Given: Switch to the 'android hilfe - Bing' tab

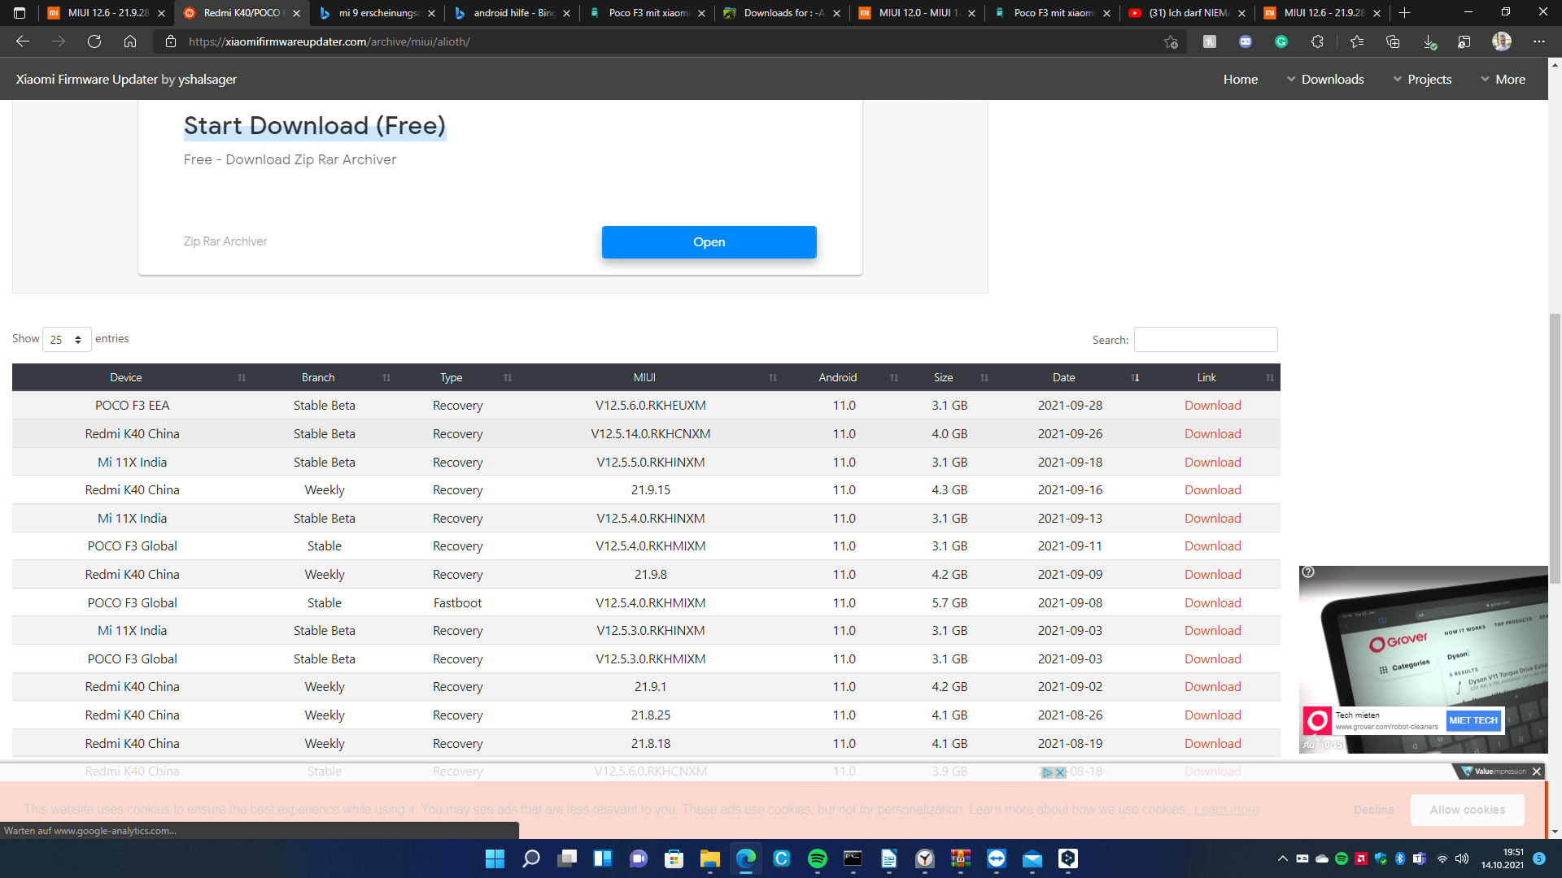Looking at the screenshot, I should click(513, 13).
